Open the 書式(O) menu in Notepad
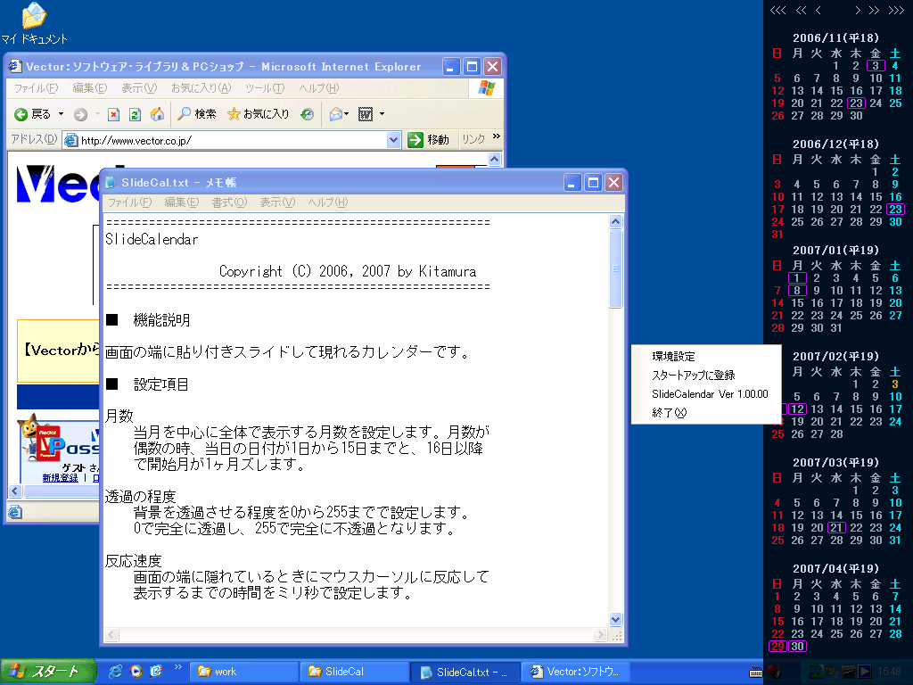Image resolution: width=913 pixels, height=685 pixels. 229,202
